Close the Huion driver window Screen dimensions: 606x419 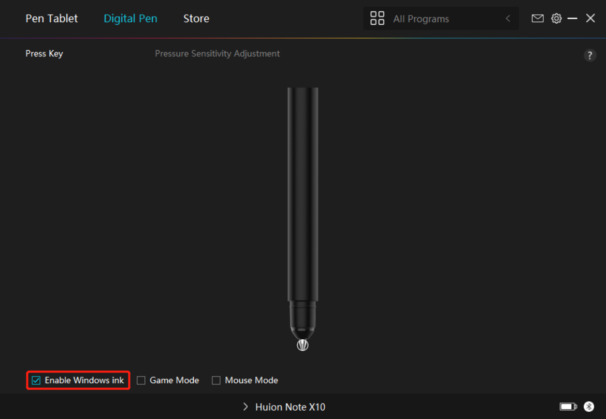tap(590, 19)
